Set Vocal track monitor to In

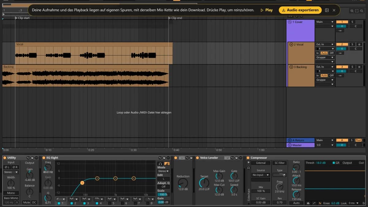[318, 53]
